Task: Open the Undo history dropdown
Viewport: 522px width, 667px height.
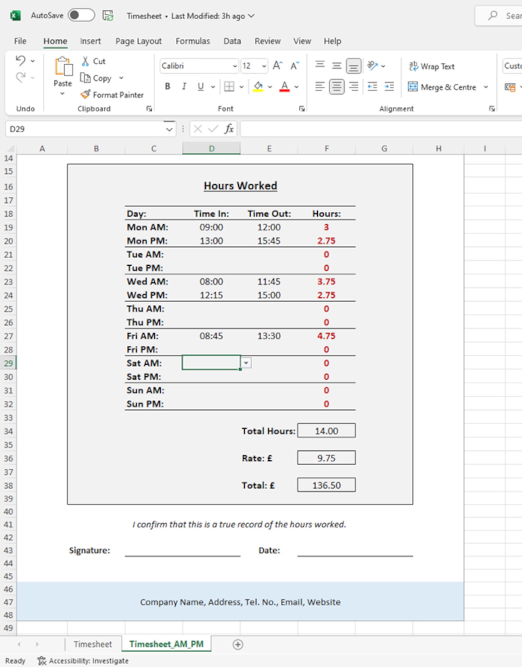Action: click(33, 61)
